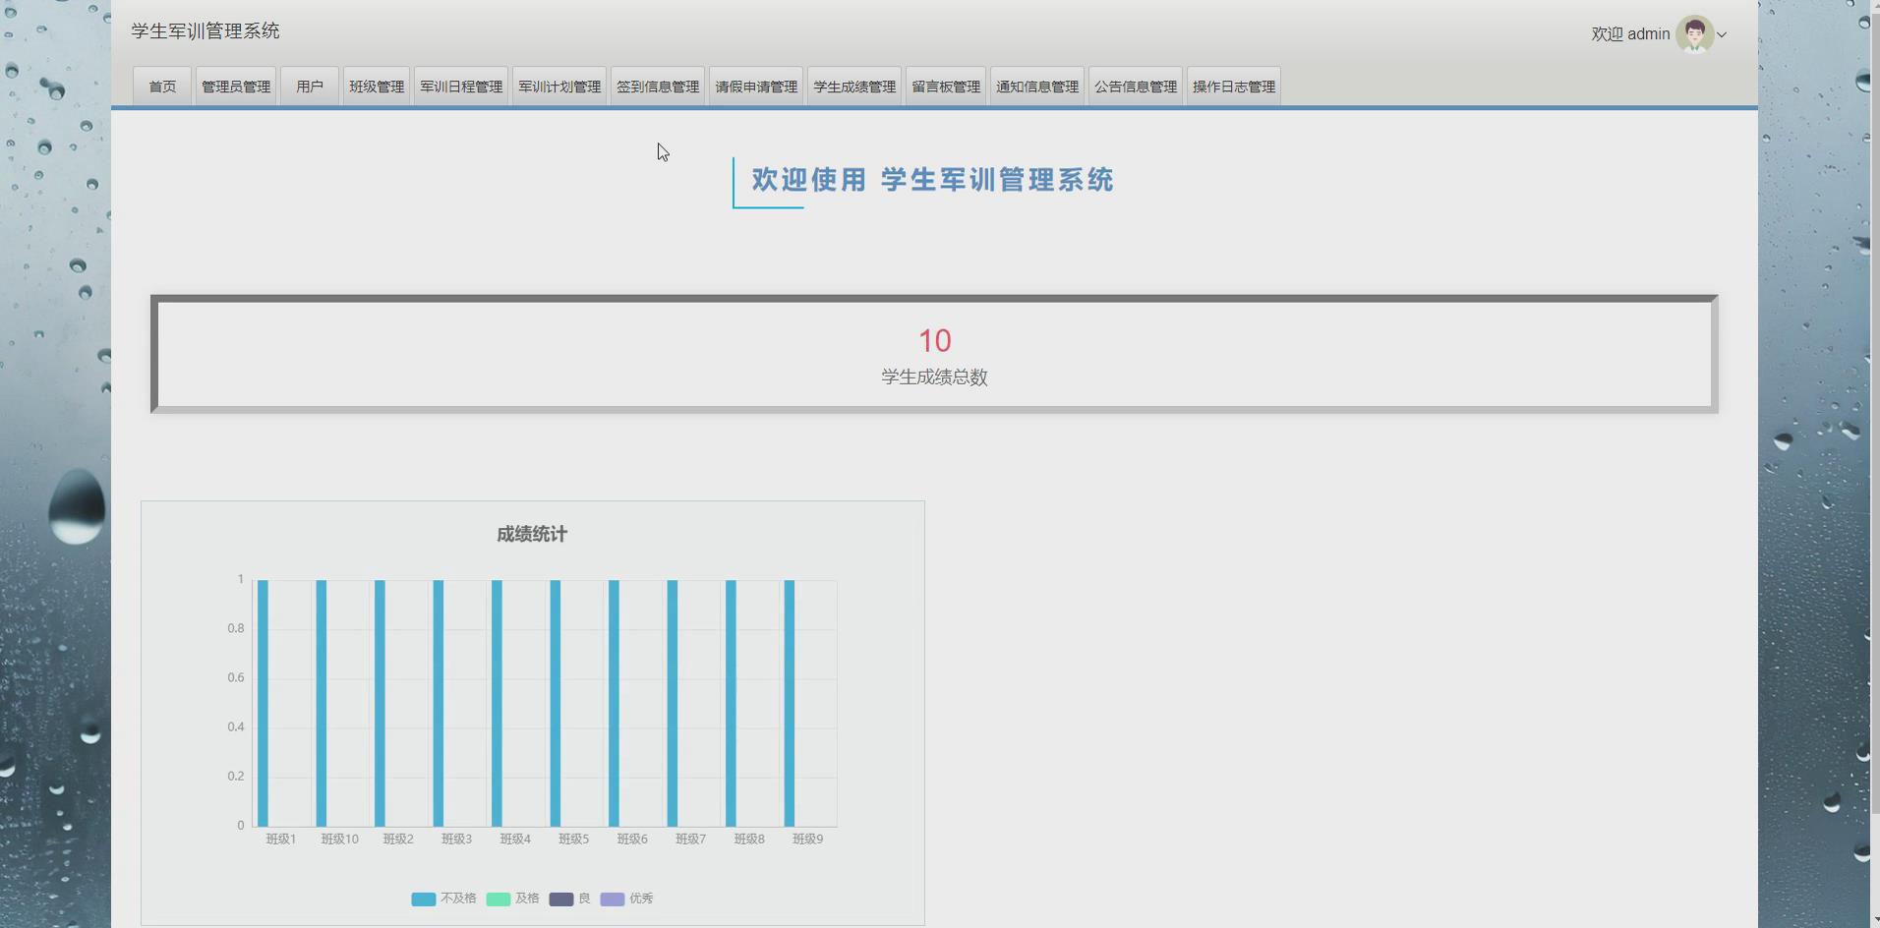Select the 用户 menu item
The width and height of the screenshot is (1880, 928).
310,86
